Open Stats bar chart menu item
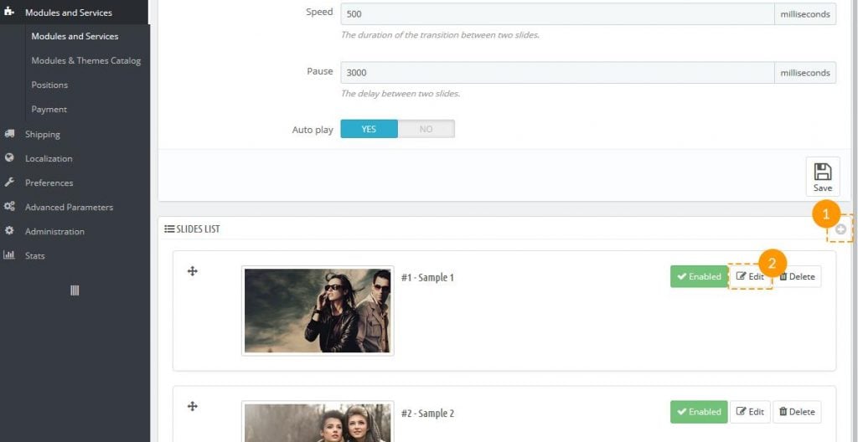Image resolution: width=858 pixels, height=442 pixels. (x=34, y=255)
